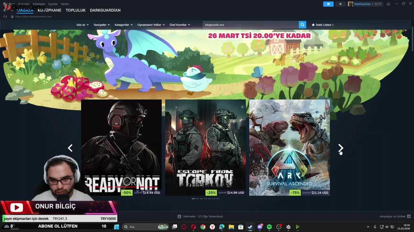This screenshot has width=414, height=232.
Task: Open İstek Listesi wishlist link
Action: click(322, 25)
